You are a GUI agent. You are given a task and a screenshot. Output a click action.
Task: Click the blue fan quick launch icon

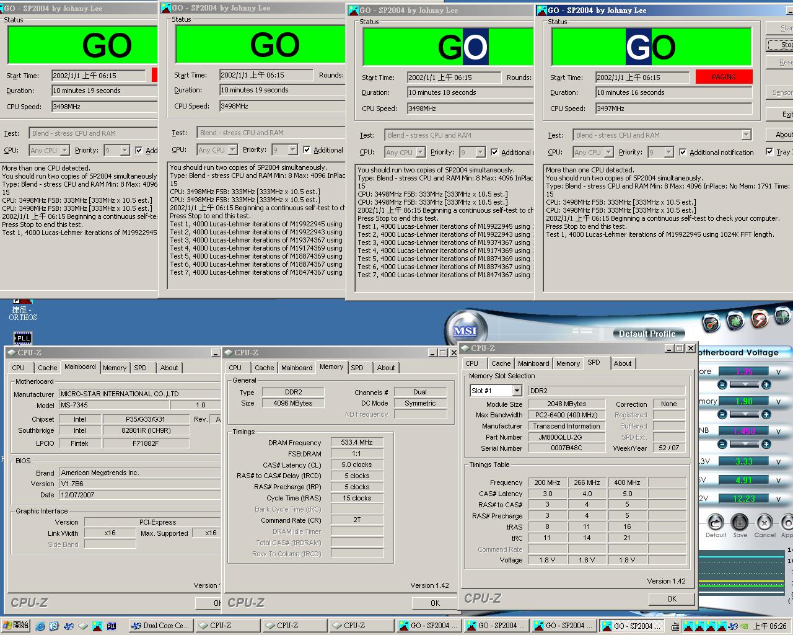pos(69,626)
